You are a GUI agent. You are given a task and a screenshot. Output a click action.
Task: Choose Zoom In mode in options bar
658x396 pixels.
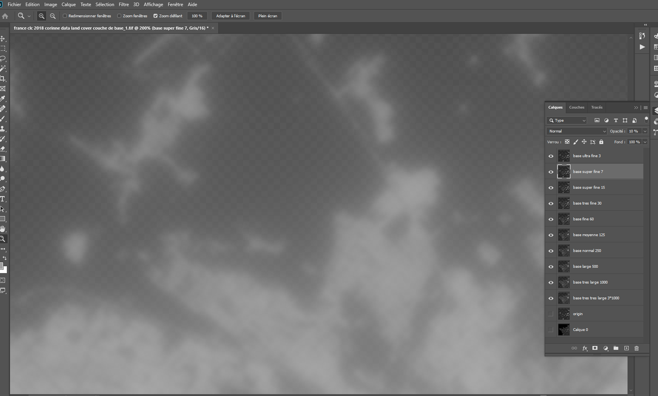pos(42,16)
